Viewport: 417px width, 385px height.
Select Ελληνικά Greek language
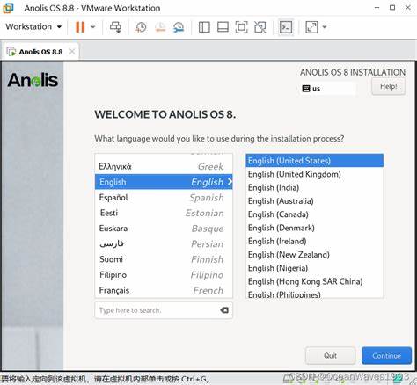tap(164, 166)
